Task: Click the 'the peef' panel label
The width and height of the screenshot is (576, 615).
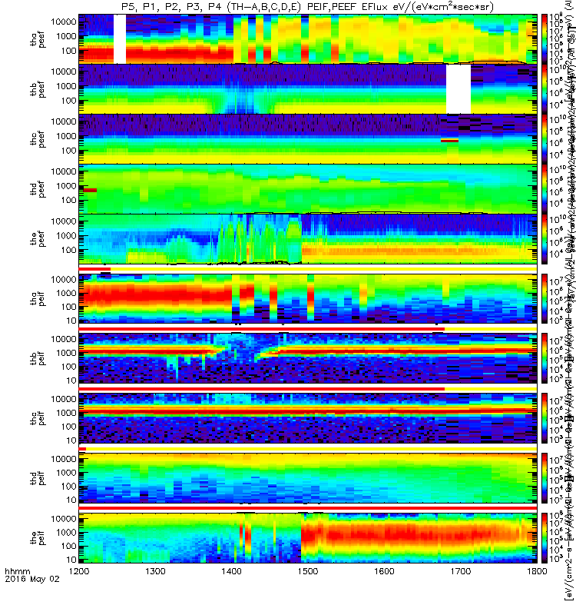Action: [x=38, y=239]
